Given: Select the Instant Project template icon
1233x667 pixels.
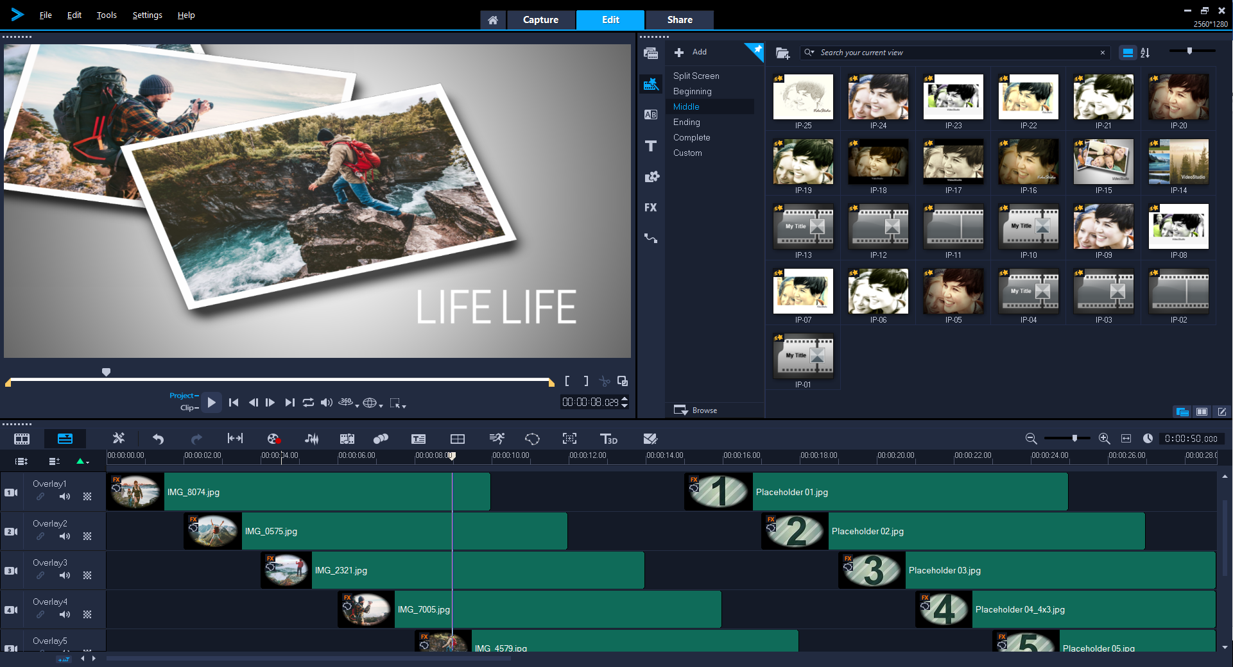Looking at the screenshot, I should tap(651, 84).
